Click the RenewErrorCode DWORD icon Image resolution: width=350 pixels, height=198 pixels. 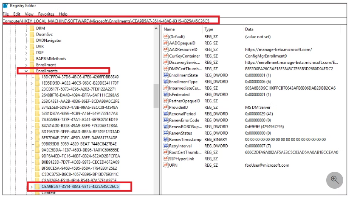point(166,120)
